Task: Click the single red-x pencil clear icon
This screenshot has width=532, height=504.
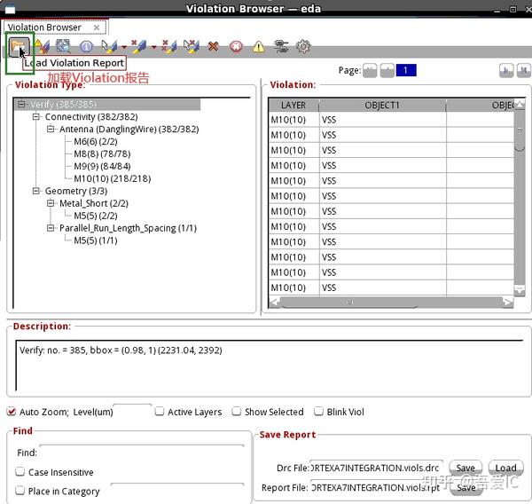Action: coord(138,46)
